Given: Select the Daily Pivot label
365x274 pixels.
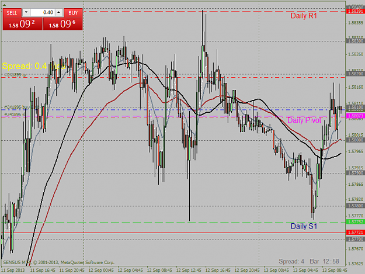Looking at the screenshot, I should (x=304, y=120).
